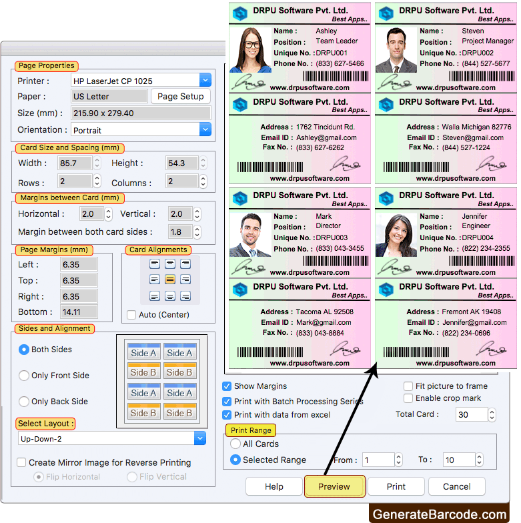
Task: Check the Auto (Center) checkbox
Action: (131, 315)
